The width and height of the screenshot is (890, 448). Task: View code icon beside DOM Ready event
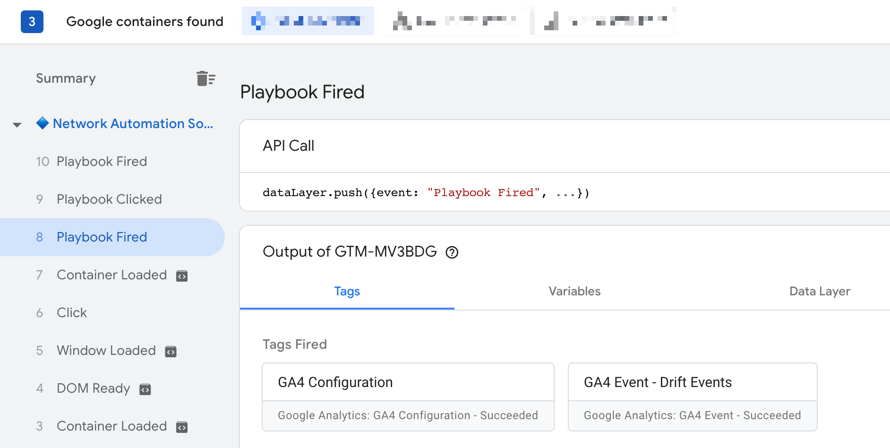click(x=145, y=389)
